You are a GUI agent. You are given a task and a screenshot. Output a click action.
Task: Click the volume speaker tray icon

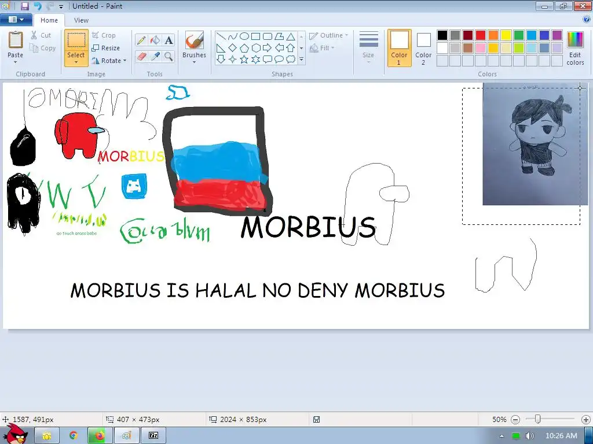[530, 436]
